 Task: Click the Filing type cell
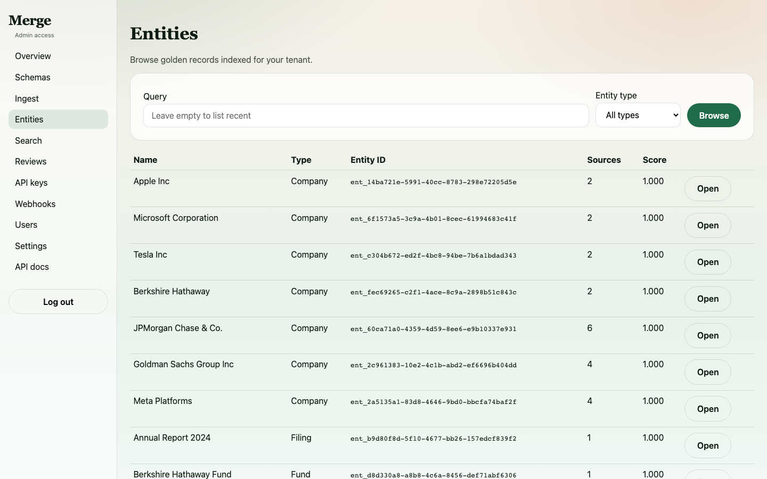[x=301, y=437]
